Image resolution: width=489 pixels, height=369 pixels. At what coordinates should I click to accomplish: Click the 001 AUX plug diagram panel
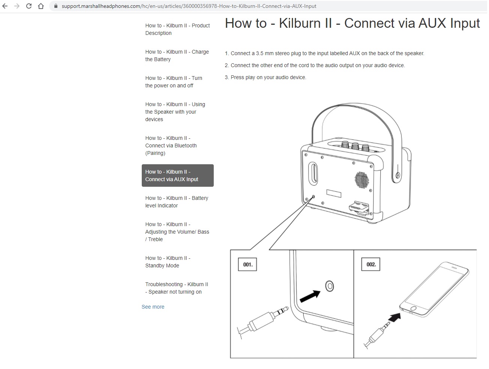(292, 304)
